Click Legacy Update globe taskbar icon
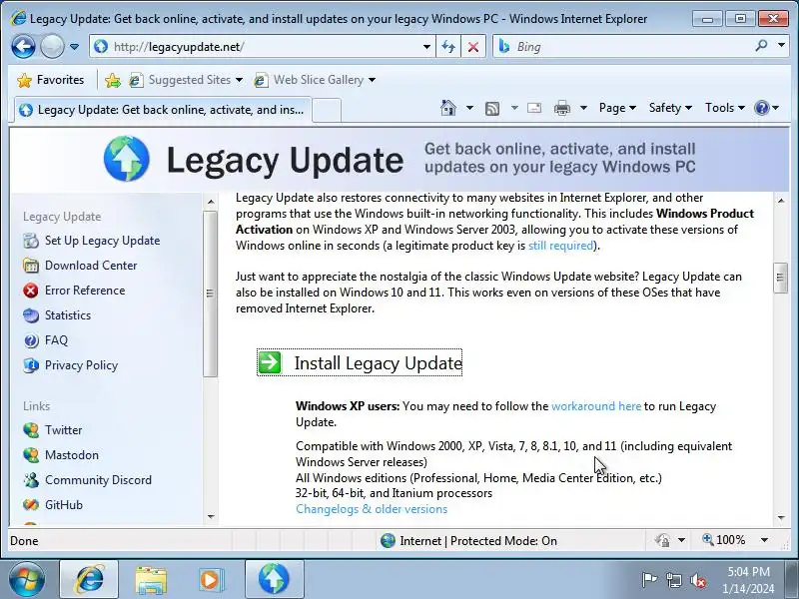This screenshot has height=599, width=799. (x=274, y=580)
